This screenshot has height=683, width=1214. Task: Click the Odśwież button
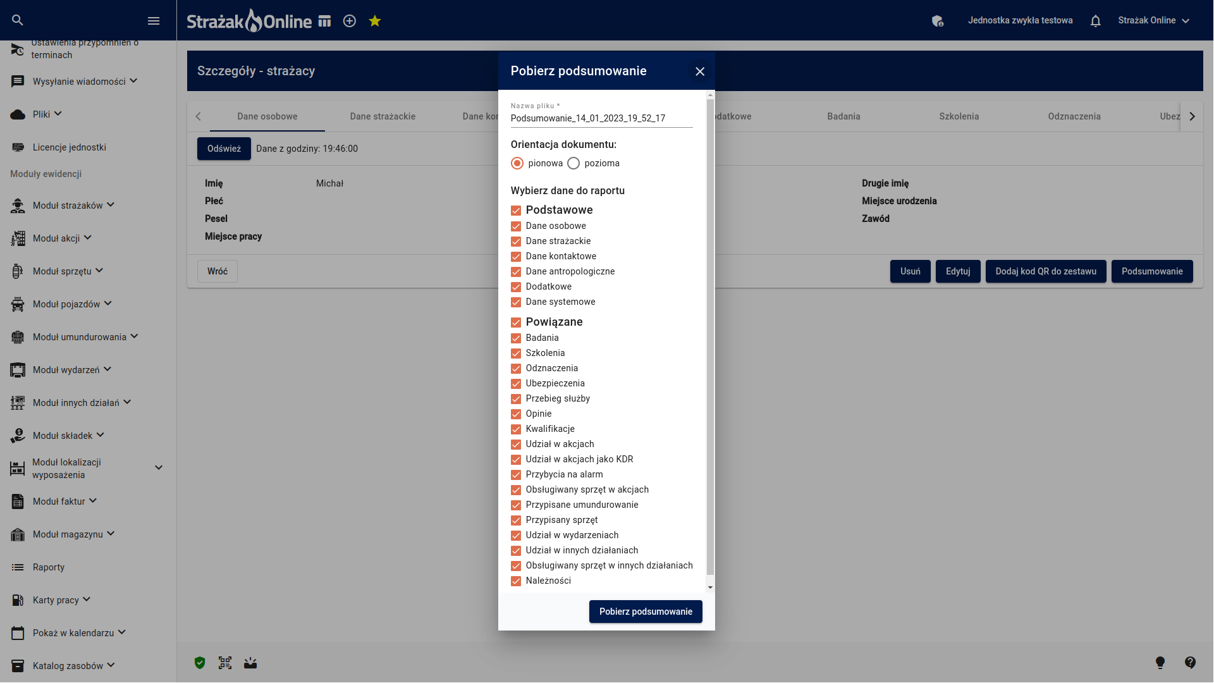point(224,149)
